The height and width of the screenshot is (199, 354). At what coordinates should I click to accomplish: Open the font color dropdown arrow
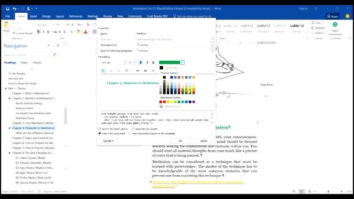point(183,62)
